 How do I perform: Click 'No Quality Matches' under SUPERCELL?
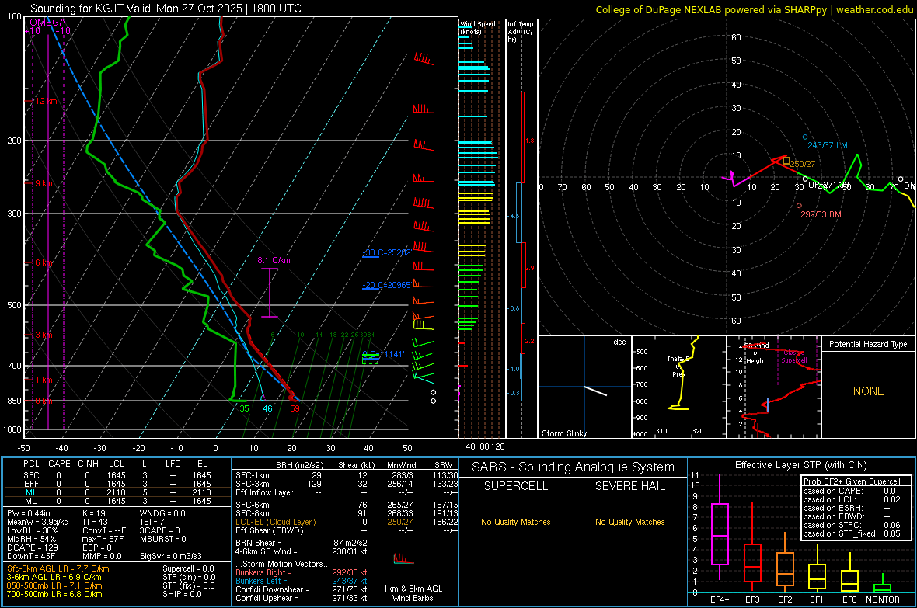click(x=516, y=522)
